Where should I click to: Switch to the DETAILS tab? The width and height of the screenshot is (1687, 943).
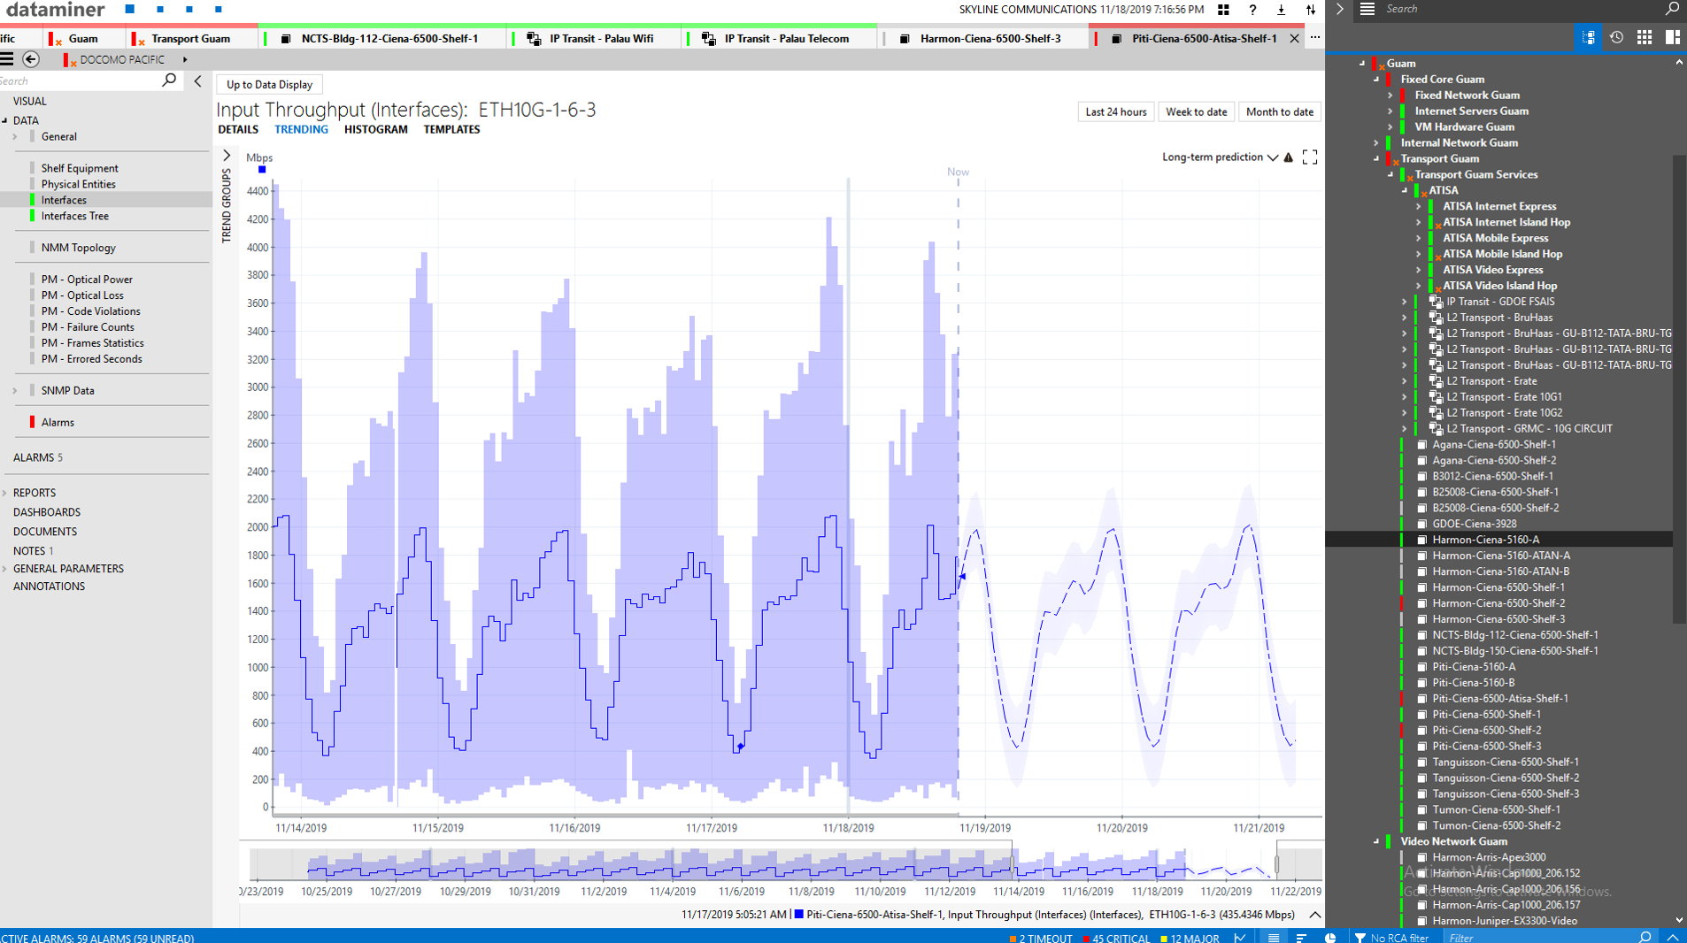tap(238, 130)
